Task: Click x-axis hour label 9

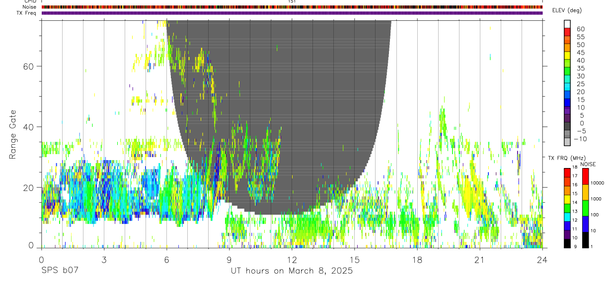Action: click(229, 259)
